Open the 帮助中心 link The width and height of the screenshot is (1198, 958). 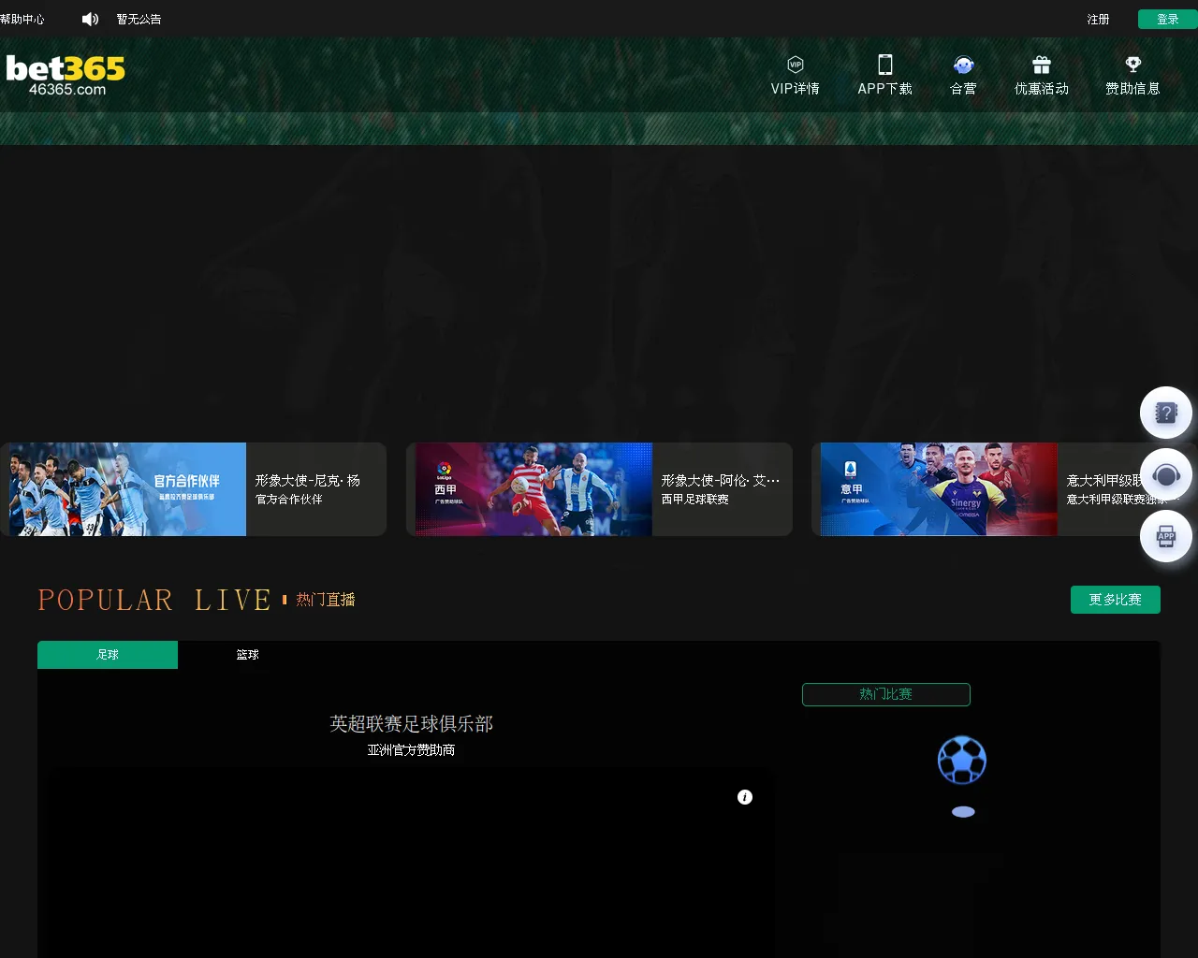(x=22, y=19)
